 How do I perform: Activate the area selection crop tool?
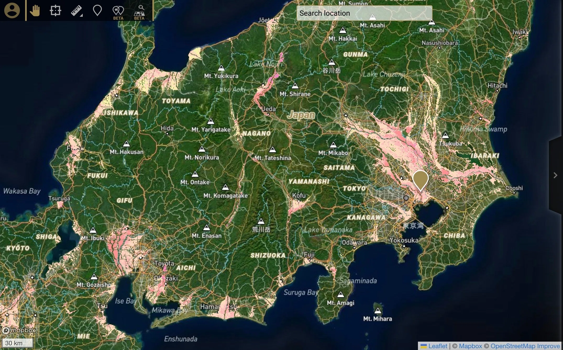tap(55, 11)
